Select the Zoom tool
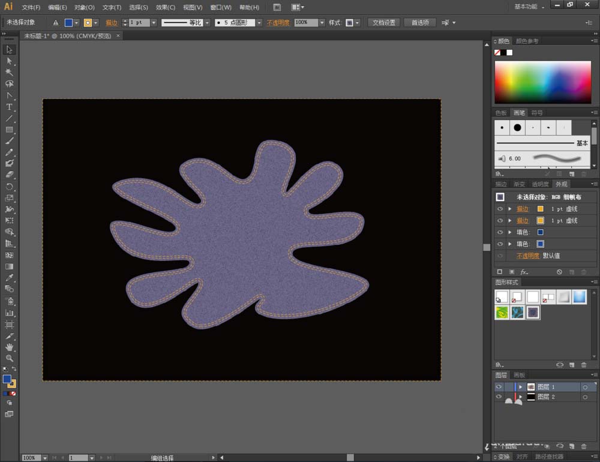 click(9, 358)
